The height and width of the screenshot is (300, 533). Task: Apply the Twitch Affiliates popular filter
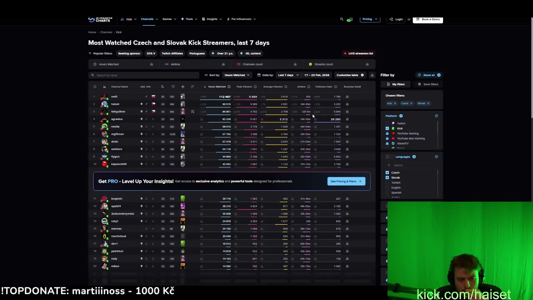[x=172, y=53]
